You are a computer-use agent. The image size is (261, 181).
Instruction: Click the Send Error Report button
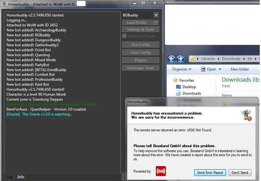pyautogui.click(x=210, y=173)
